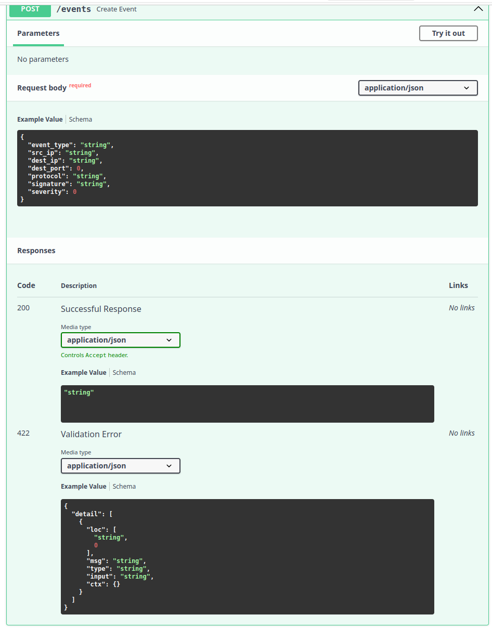Click the "src_ip" line in request example
The image size is (492, 628).
[63, 153]
